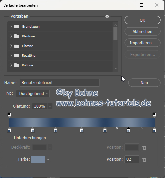The height and width of the screenshot is (178, 165).
Task: Click the Neu button
Action: pos(144,83)
